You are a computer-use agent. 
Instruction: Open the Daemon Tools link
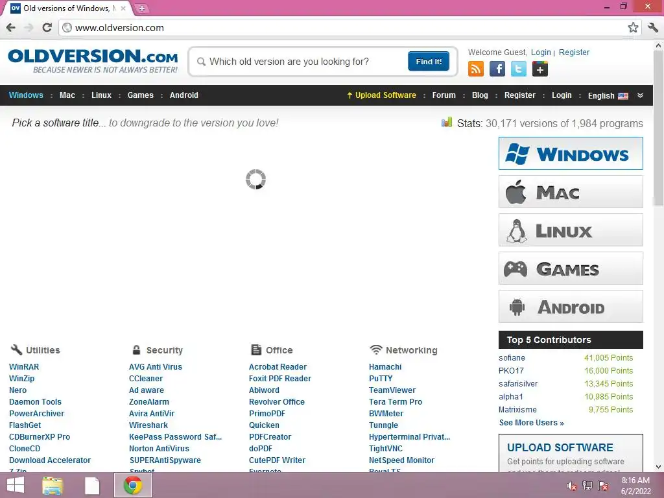[x=35, y=402]
